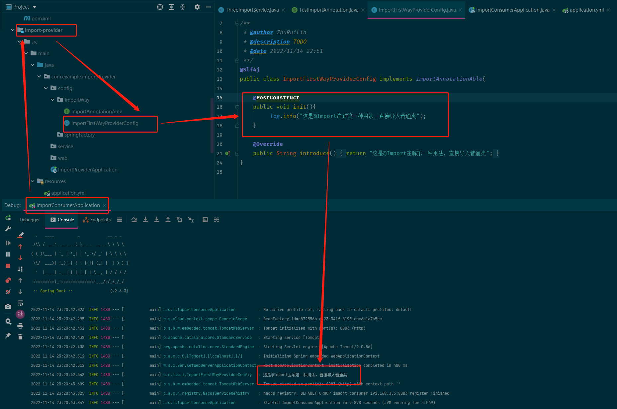Fold the init() method at gutter
This screenshot has height=409, width=617.
point(237,107)
